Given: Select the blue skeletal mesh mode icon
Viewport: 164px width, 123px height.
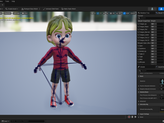Looking at the screenshot, I should point(161,9).
